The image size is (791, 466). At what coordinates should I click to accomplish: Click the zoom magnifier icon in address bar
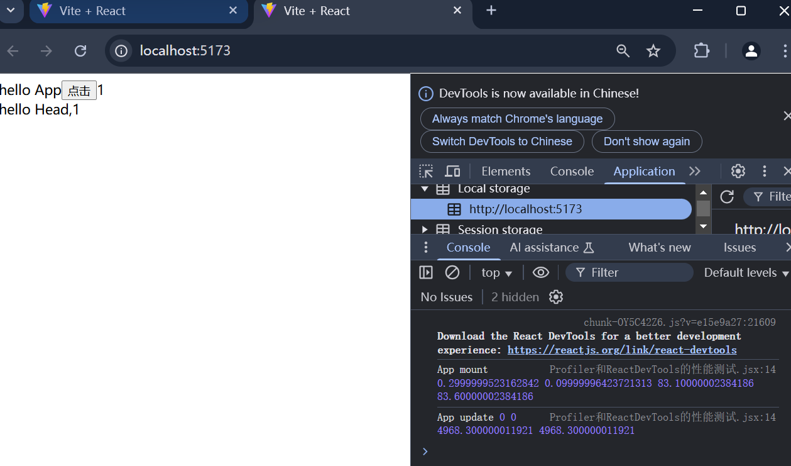pos(623,51)
